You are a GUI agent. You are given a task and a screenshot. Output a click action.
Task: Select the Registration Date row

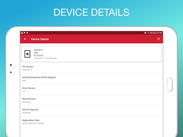(91, 122)
